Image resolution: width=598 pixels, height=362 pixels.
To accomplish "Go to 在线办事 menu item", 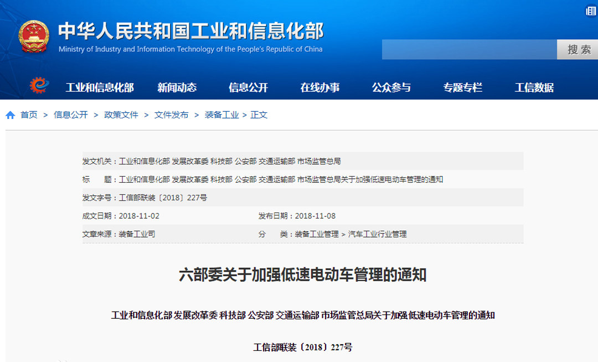I will click(320, 87).
